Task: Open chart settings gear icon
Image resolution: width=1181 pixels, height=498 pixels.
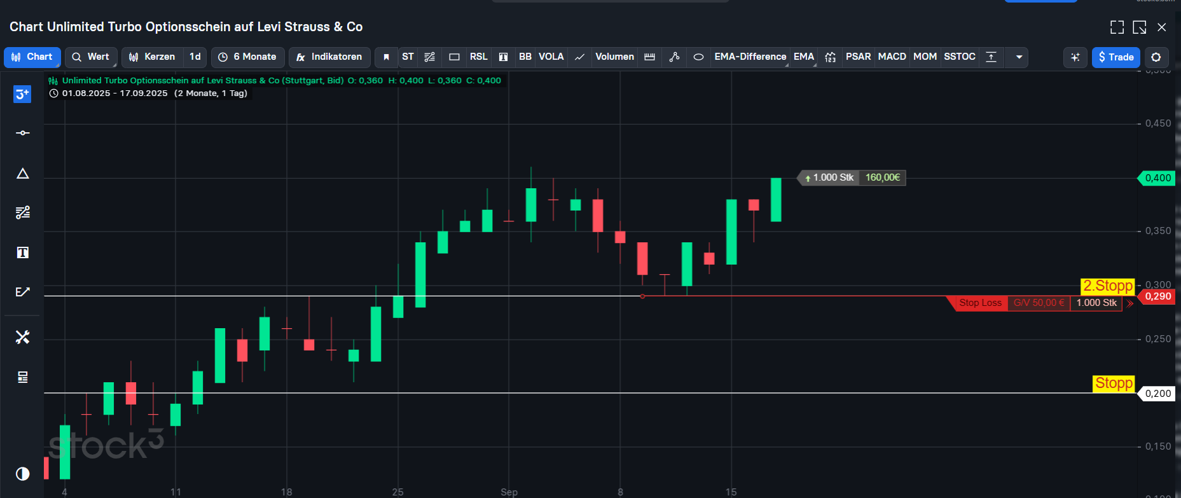Action: (x=1156, y=57)
